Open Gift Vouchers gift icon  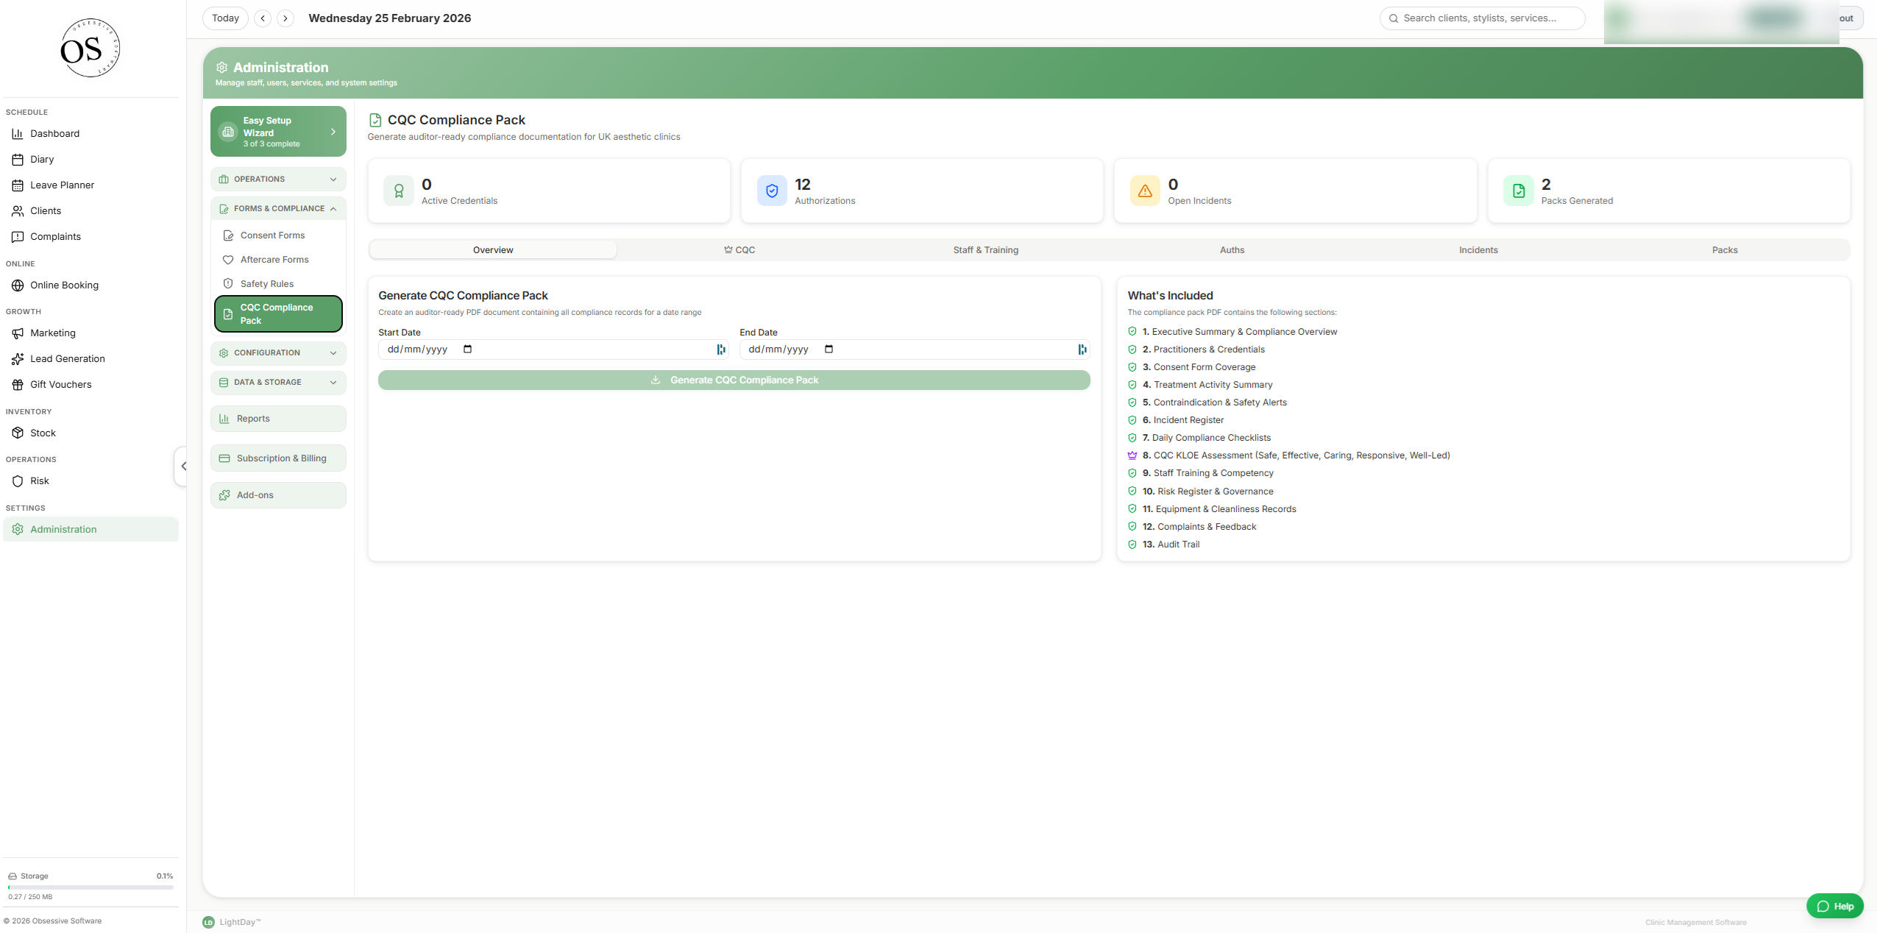(x=18, y=385)
